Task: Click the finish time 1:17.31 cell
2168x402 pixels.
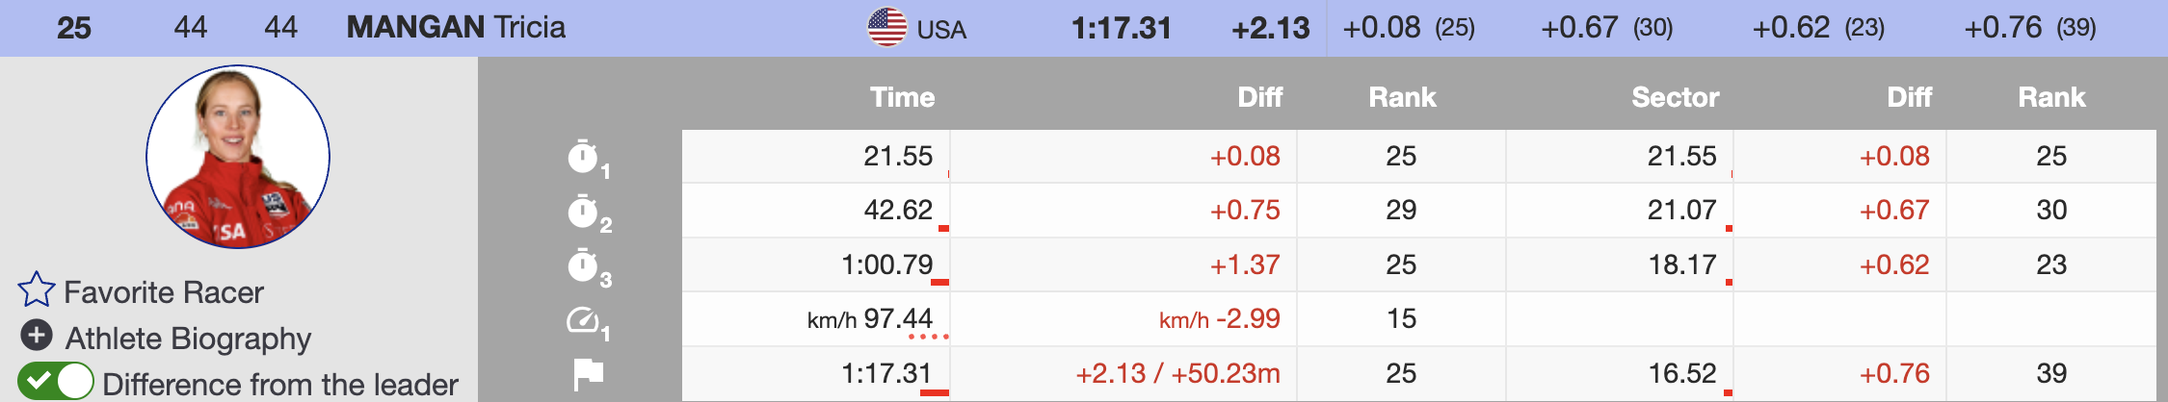Action: pyautogui.click(x=886, y=373)
